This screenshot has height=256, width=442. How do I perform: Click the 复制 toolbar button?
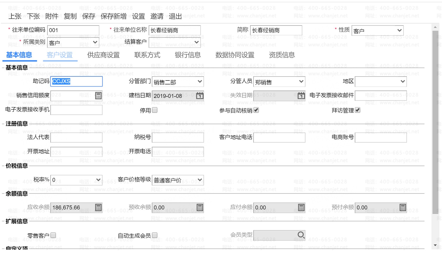point(70,16)
